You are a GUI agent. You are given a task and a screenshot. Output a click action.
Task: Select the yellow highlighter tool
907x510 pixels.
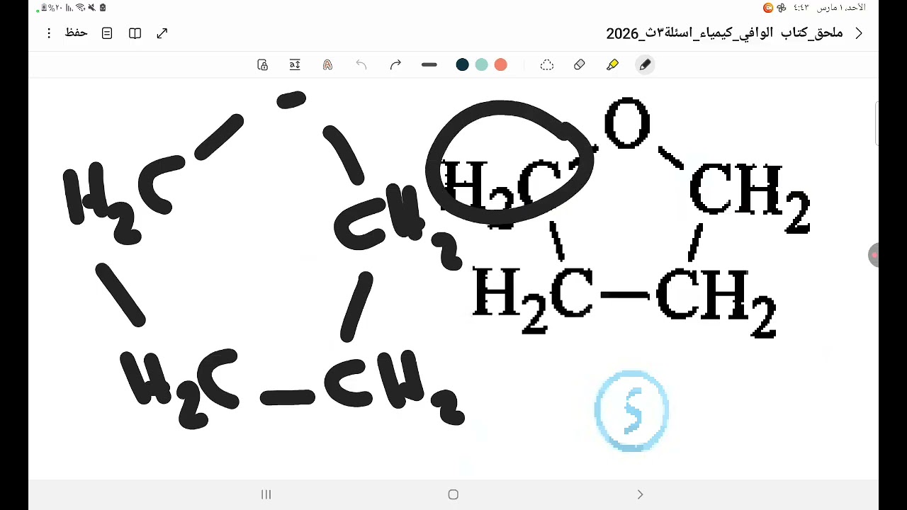tap(612, 64)
